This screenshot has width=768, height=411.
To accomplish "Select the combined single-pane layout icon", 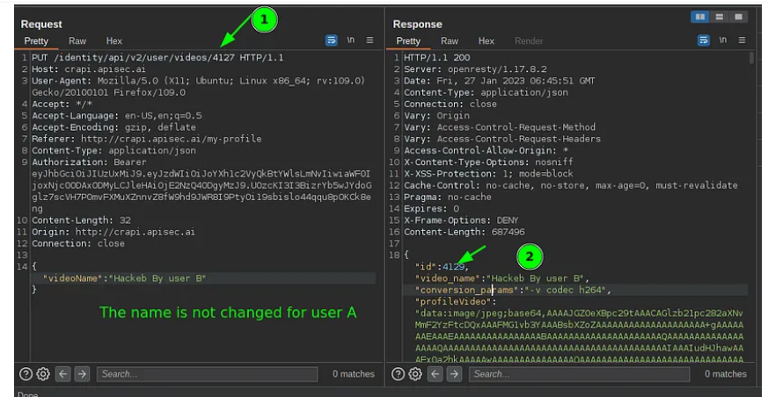I will pos(738,17).
